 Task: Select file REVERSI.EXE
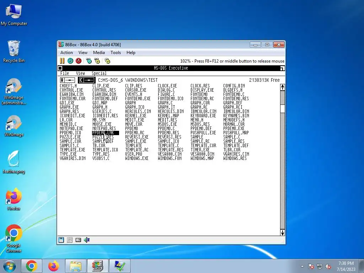[x=137, y=137]
